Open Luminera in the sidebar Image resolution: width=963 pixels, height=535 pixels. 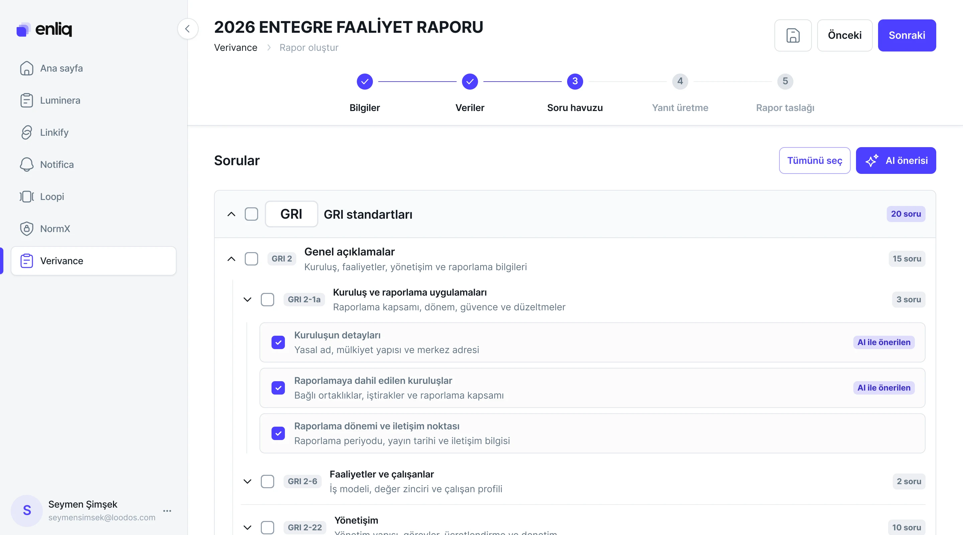(x=94, y=101)
